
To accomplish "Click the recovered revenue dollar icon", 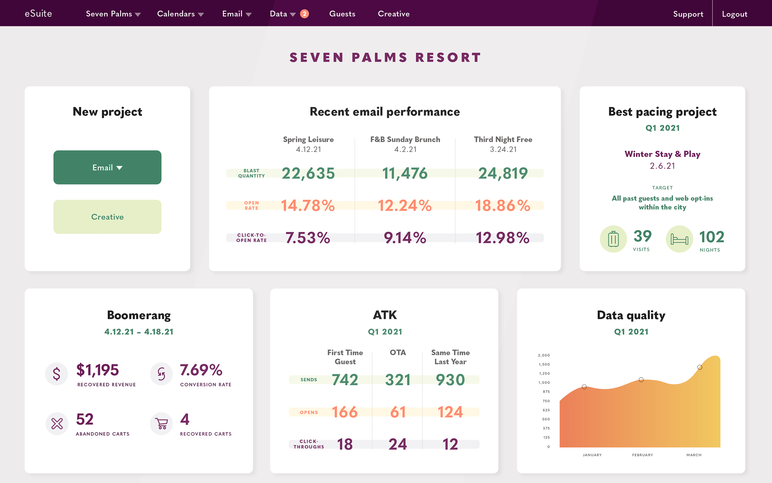I will coord(57,374).
